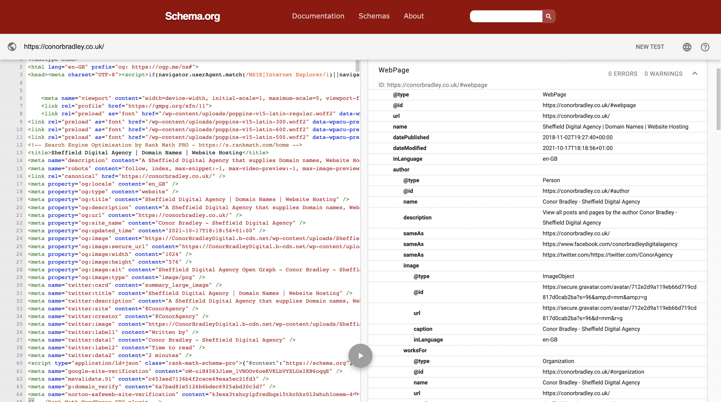Click the globe icon beside the URL

12,47
